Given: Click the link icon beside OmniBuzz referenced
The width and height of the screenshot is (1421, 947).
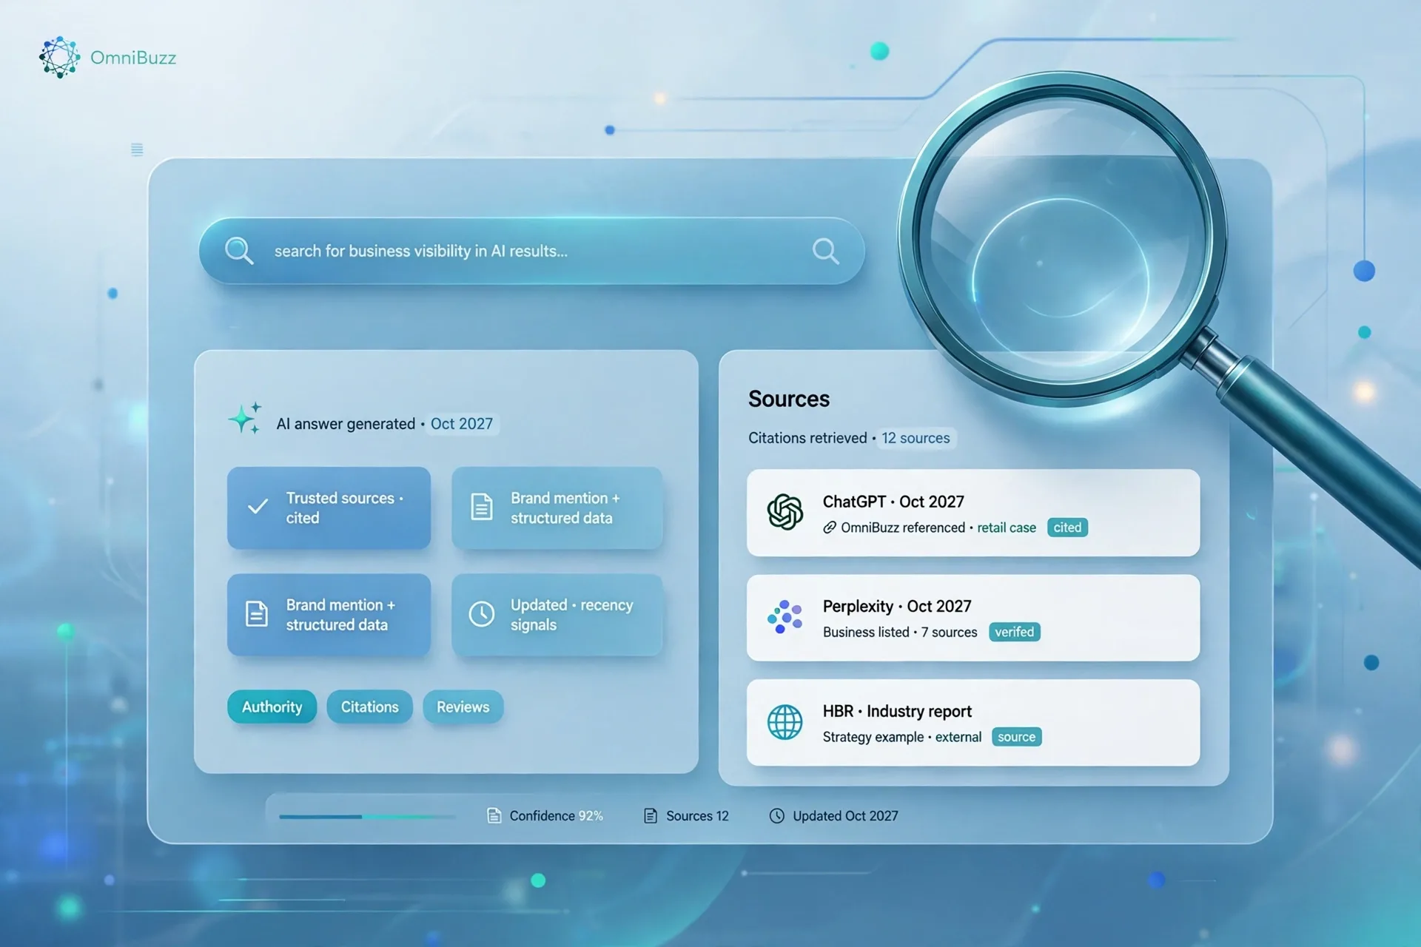Looking at the screenshot, I should pyautogui.click(x=830, y=528).
